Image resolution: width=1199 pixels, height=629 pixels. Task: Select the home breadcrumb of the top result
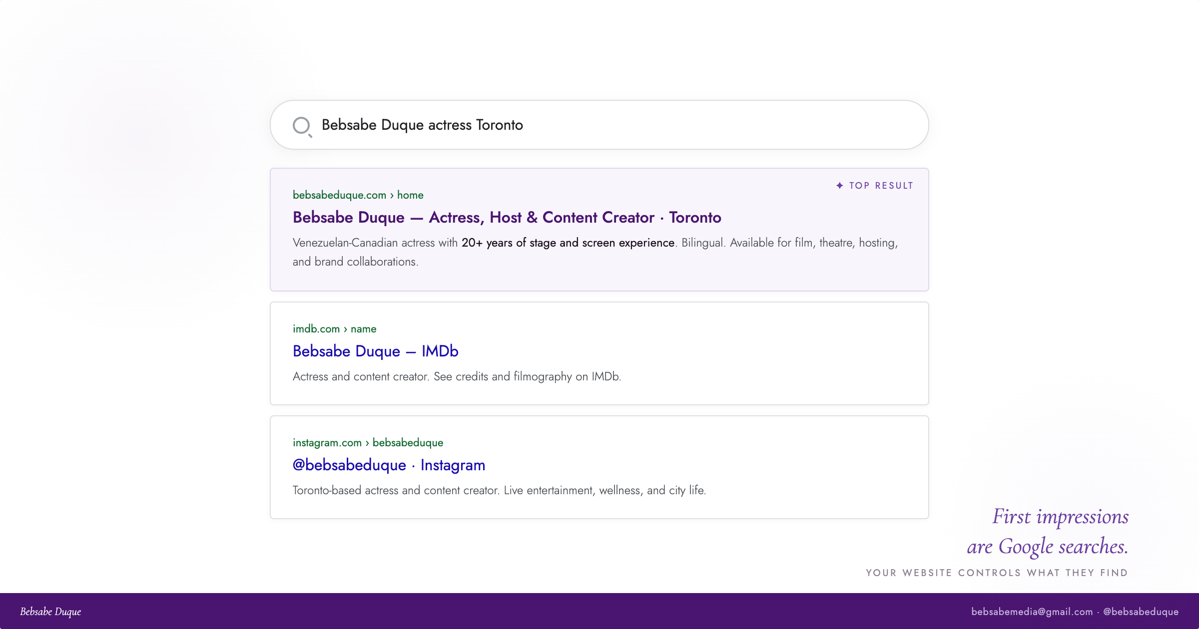(410, 195)
